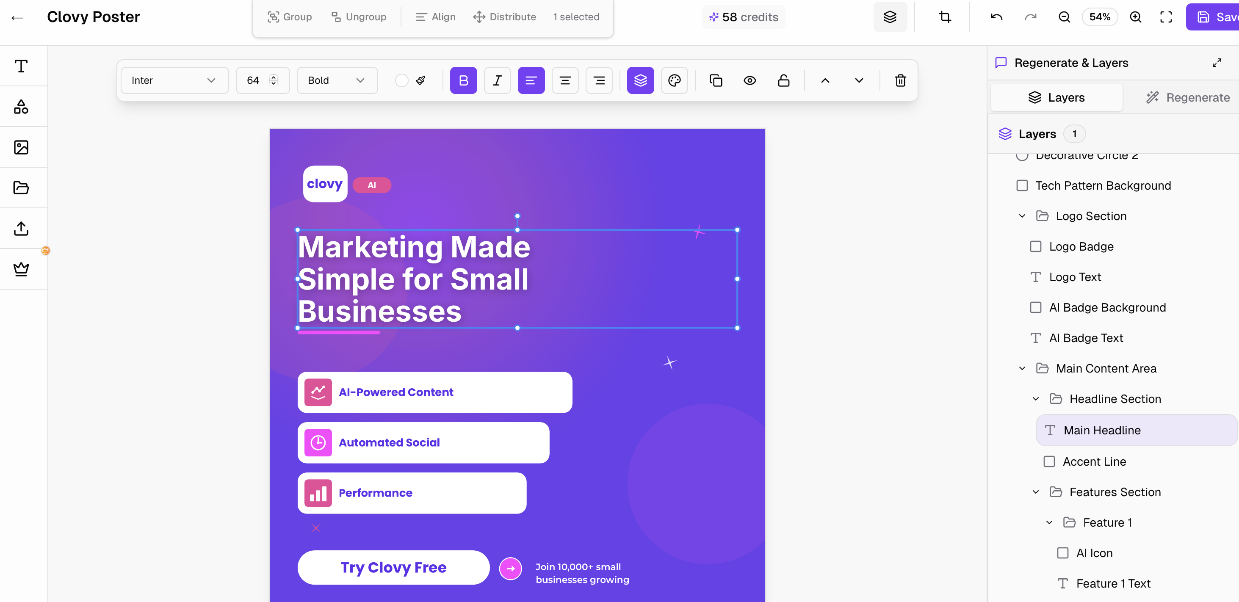Open the Align menu in the top toolbar
This screenshot has height=602, width=1239.
point(435,17)
